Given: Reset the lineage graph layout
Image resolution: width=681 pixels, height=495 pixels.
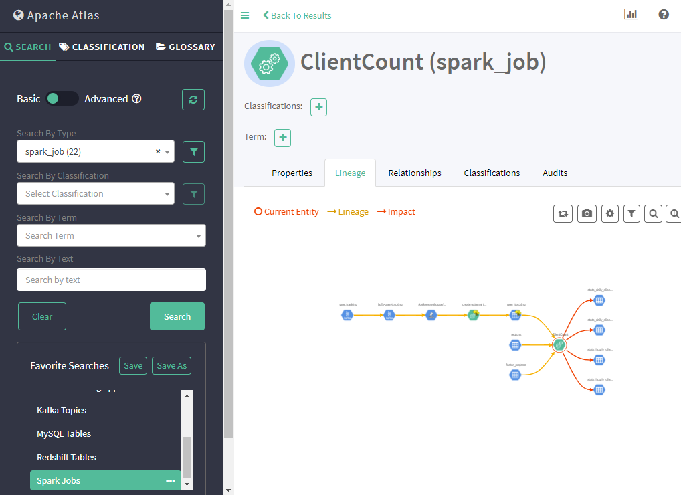Looking at the screenshot, I should pyautogui.click(x=563, y=213).
